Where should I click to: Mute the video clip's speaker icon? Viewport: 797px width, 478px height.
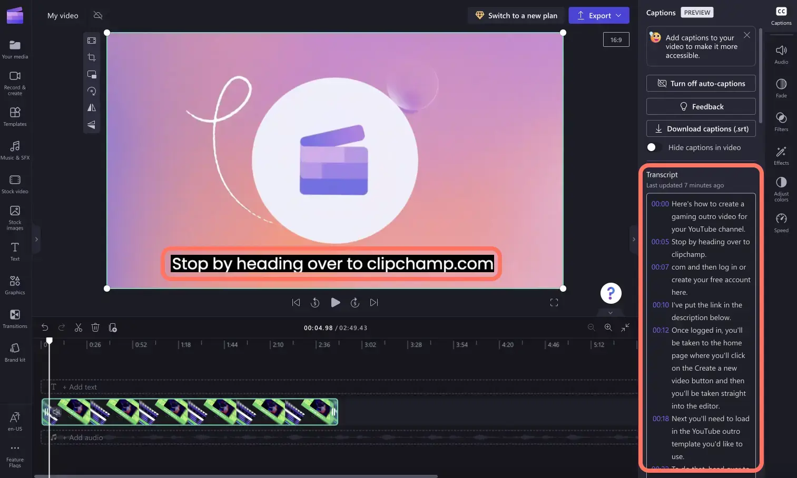click(56, 412)
